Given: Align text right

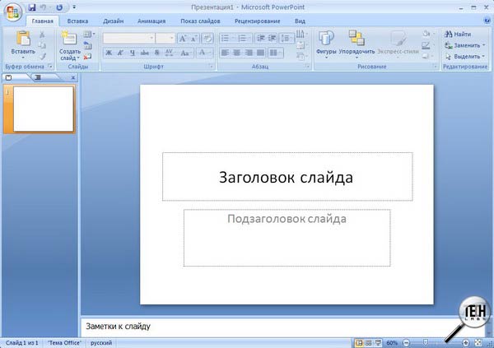Looking at the screenshot, I should pos(249,53).
